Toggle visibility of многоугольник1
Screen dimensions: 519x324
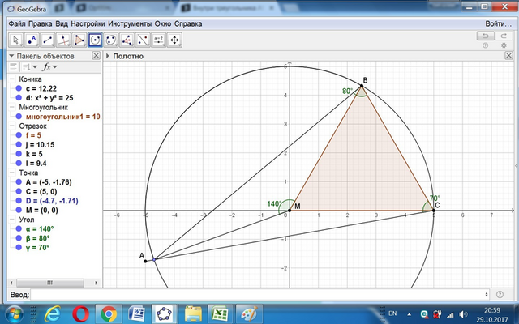[19, 117]
